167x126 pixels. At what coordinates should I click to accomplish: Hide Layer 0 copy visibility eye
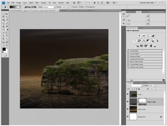click(x=127, y=109)
